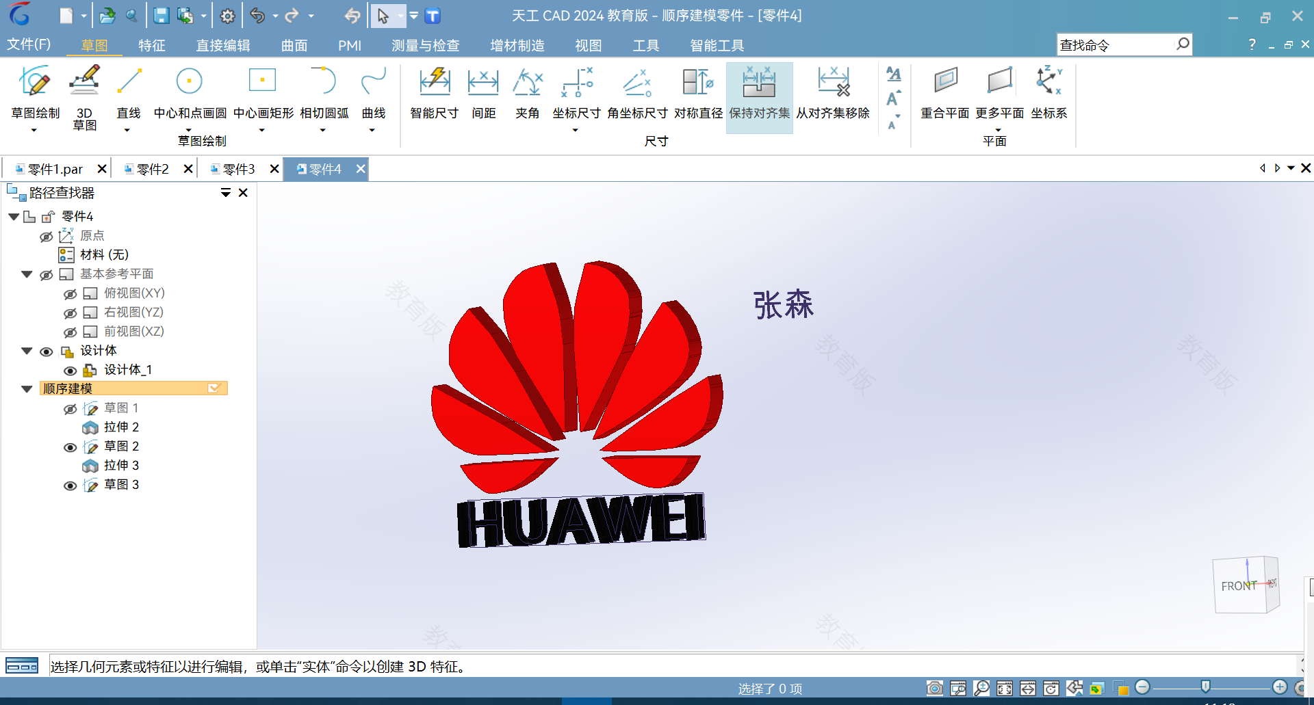Open the 坐标尺寸 dropdown arrow
The height and width of the screenshot is (705, 1314).
576,130
